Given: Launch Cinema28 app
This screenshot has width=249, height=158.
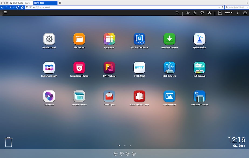Looking at the screenshot, I should (49, 96).
